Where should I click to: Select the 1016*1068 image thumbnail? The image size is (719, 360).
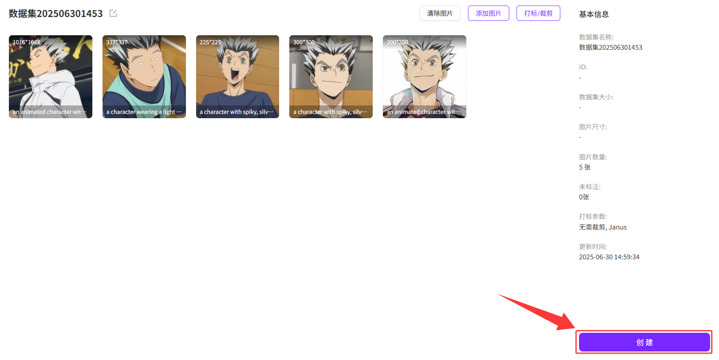click(x=51, y=77)
